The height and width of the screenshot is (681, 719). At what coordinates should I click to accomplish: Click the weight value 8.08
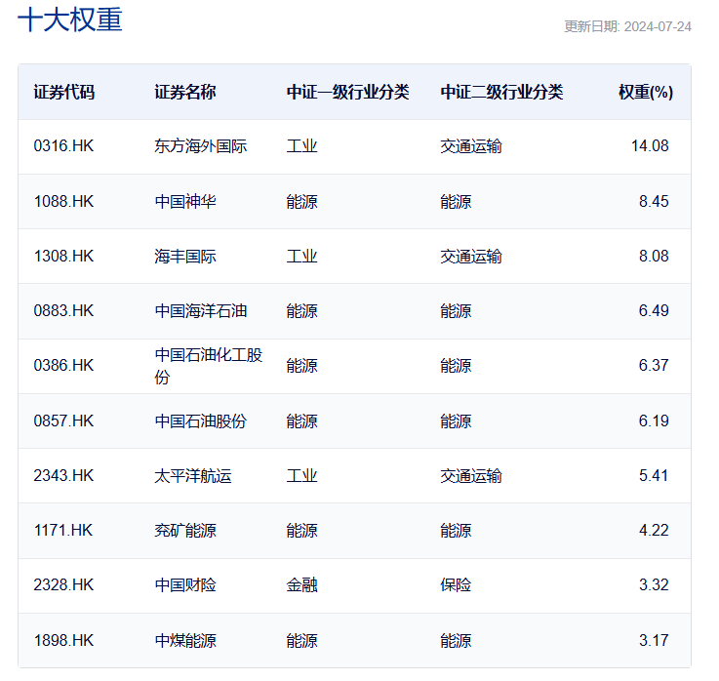pos(654,256)
